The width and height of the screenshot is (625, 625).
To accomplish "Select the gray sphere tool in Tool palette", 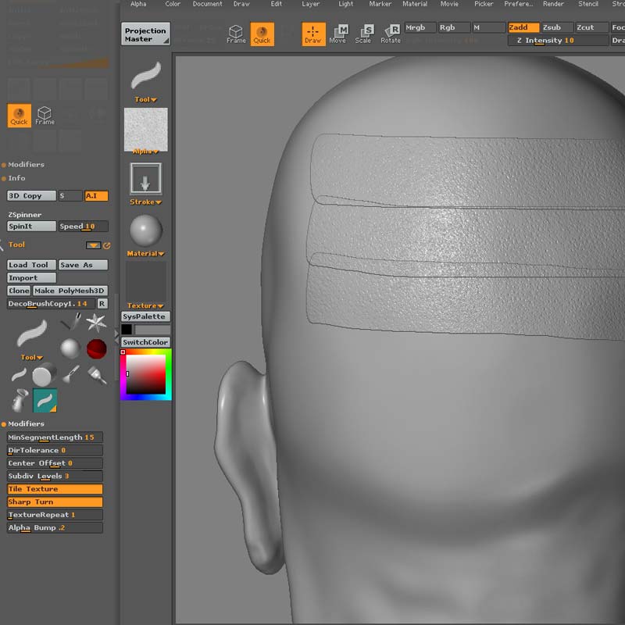I will tap(70, 348).
